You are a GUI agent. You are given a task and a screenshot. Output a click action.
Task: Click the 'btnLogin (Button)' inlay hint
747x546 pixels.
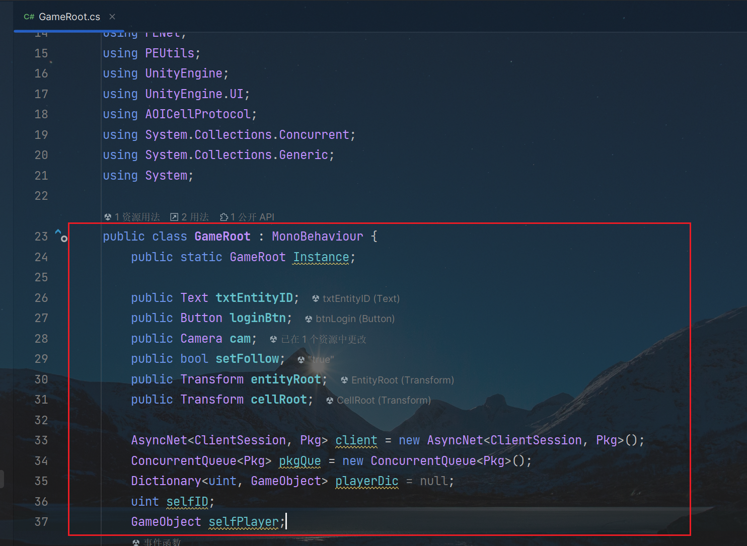pos(355,319)
